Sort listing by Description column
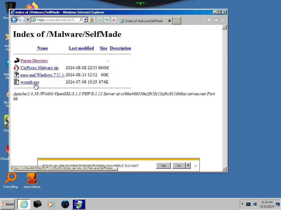Viewport: 281px width, 210px height. pos(120,48)
